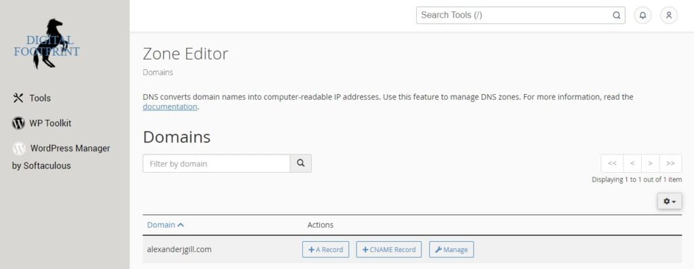This screenshot has width=694, height=269.
Task: Open the Tools sidebar item
Action: [x=32, y=98]
